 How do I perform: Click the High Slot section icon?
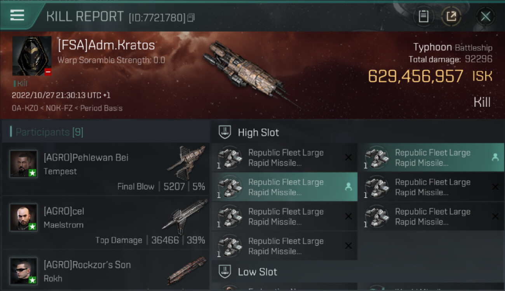click(x=225, y=132)
